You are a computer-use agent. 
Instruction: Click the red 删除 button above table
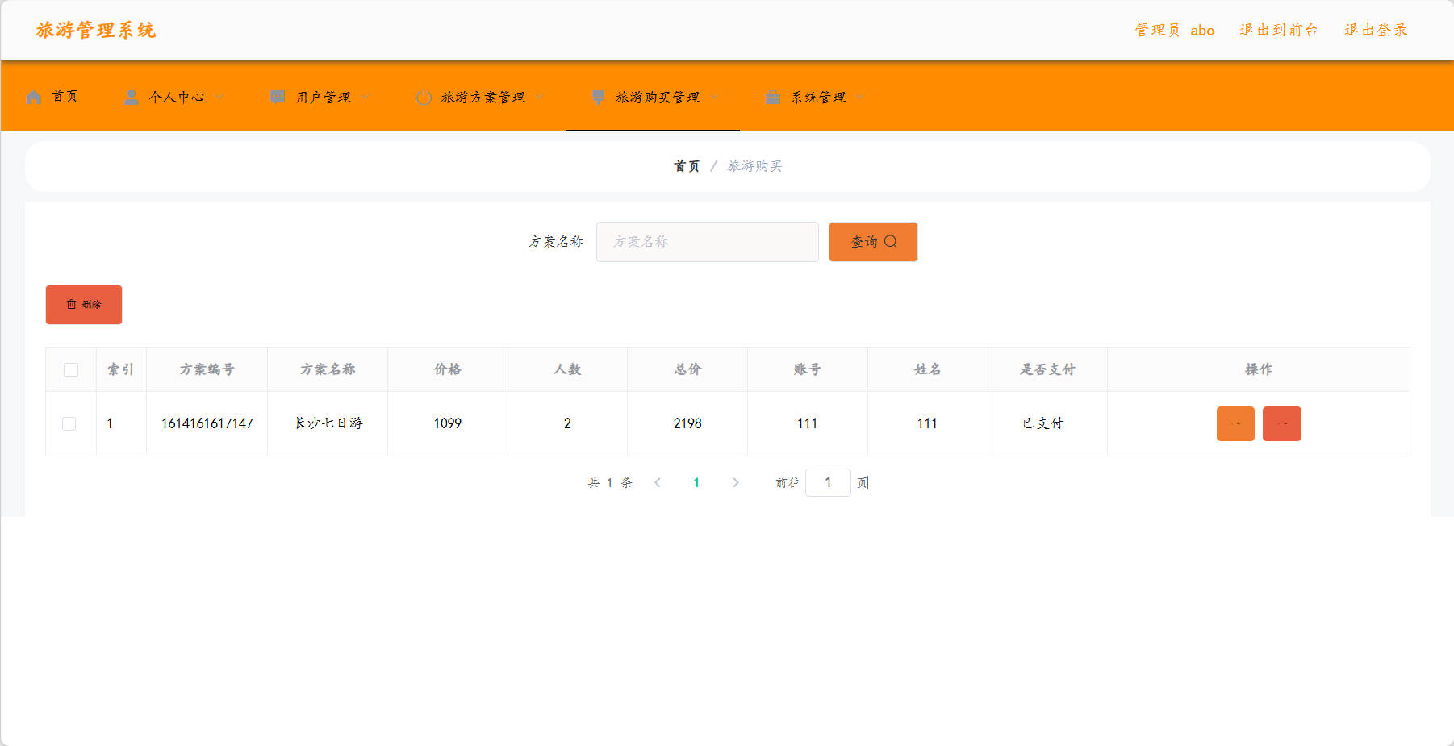click(x=84, y=305)
